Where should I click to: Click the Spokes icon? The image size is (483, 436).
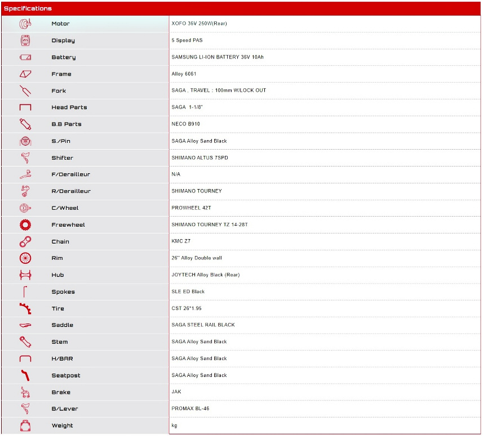point(25,292)
